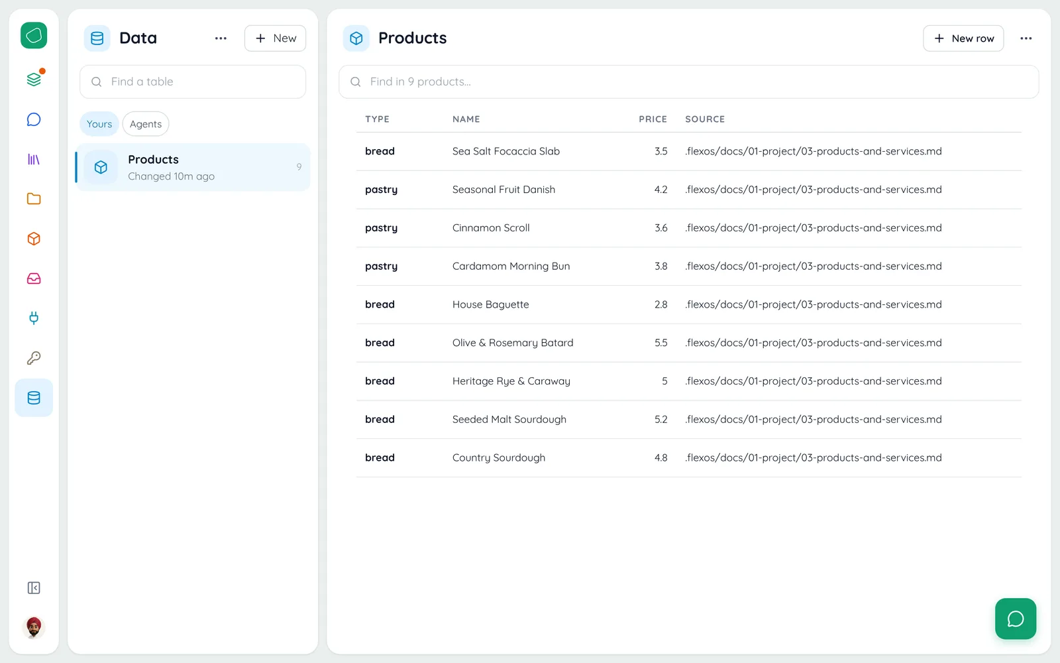Collapse the sidebar panel icon
The height and width of the screenshot is (663, 1060).
click(34, 588)
